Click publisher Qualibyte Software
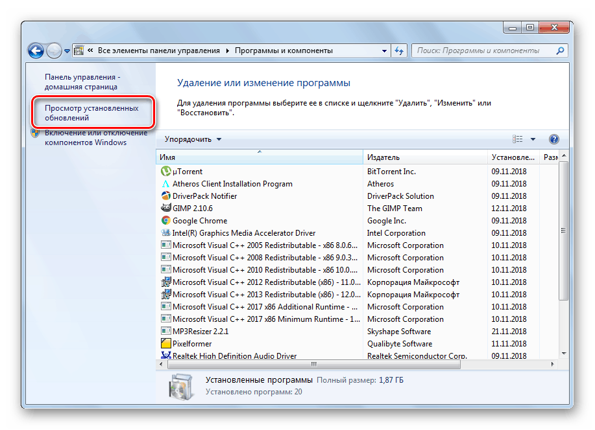Viewport: 595px width, 430px height. [x=400, y=344]
